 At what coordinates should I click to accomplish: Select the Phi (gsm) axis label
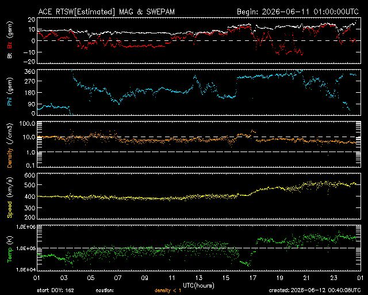10,92
